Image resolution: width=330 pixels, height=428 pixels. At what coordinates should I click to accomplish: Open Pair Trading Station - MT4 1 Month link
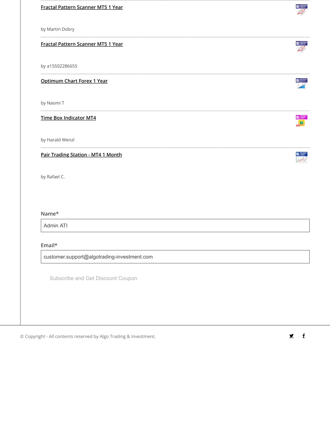pyautogui.click(x=81, y=154)
